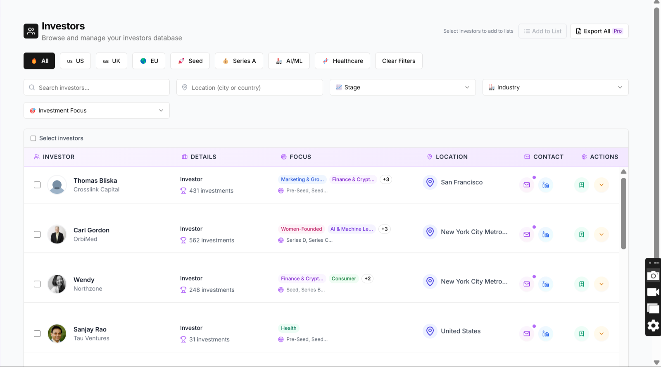Click the Export All button
This screenshot has width=661, height=367.
599,31
